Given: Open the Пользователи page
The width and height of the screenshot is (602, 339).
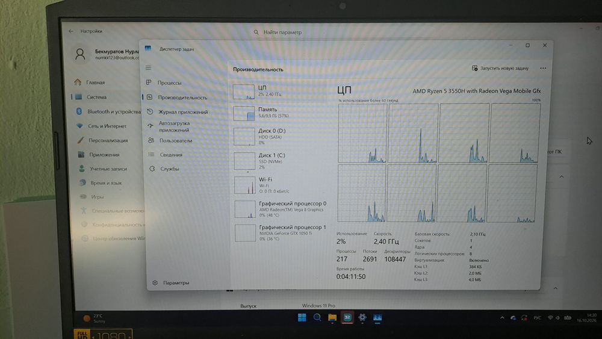Looking at the screenshot, I should pos(175,140).
